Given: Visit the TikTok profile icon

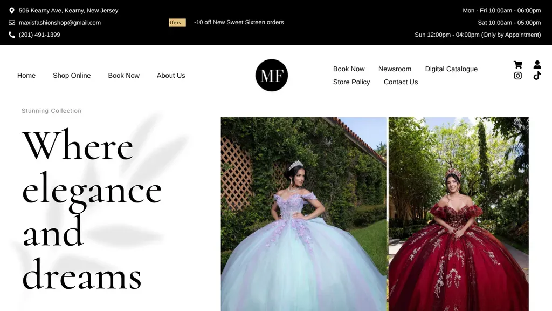Looking at the screenshot, I should (537, 76).
